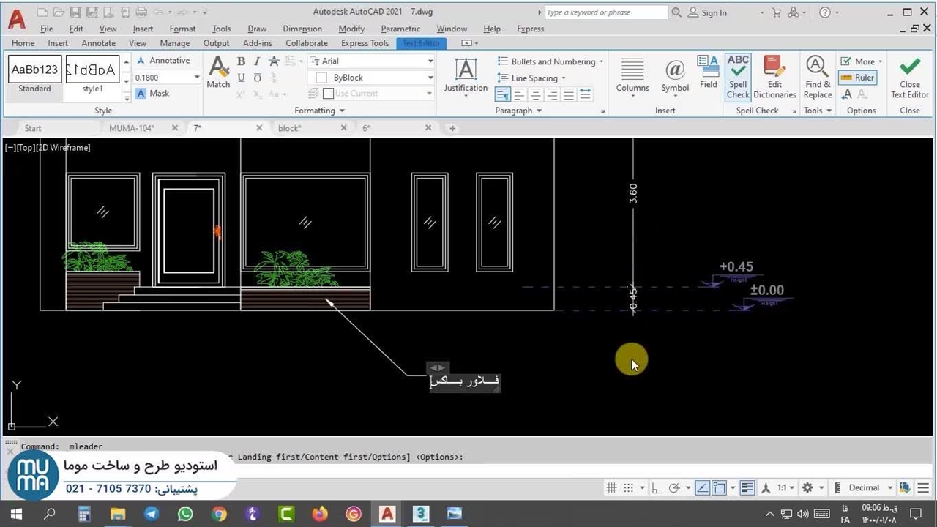
Task: Open Find & Replace tool
Action: (x=817, y=77)
